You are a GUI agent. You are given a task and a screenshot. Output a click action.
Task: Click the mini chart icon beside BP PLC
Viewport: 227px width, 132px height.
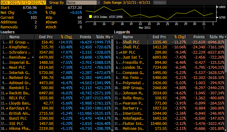121,52
